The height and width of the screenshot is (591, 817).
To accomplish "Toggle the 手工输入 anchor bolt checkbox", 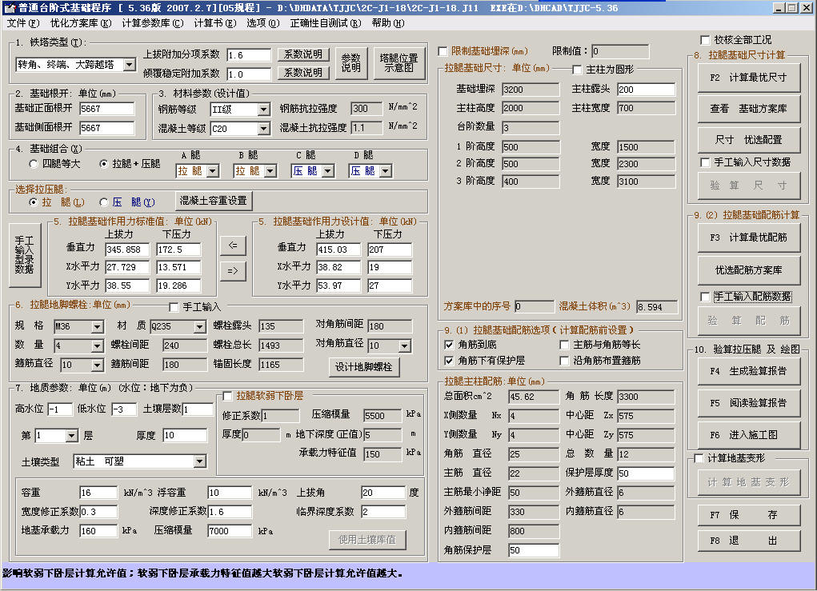I will (174, 307).
